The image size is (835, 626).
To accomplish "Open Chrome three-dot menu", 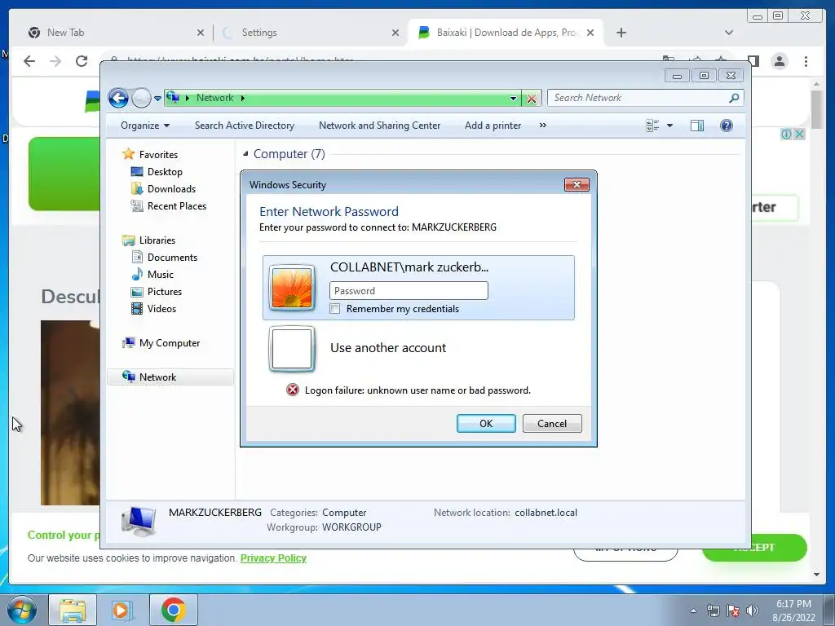I will pyautogui.click(x=806, y=61).
